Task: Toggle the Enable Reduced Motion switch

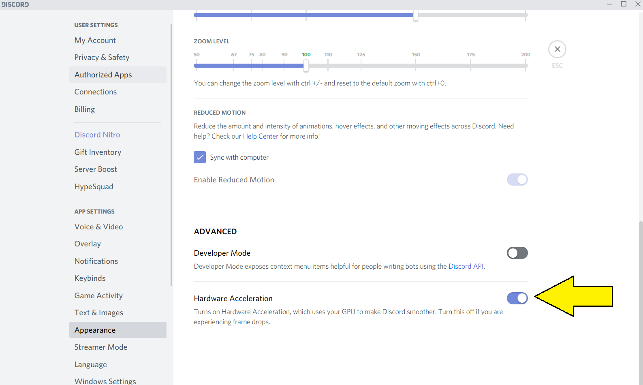Action: click(517, 180)
